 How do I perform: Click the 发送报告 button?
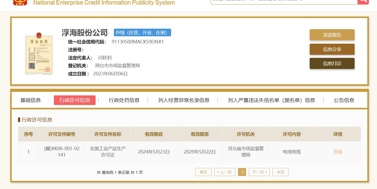[x=332, y=35]
